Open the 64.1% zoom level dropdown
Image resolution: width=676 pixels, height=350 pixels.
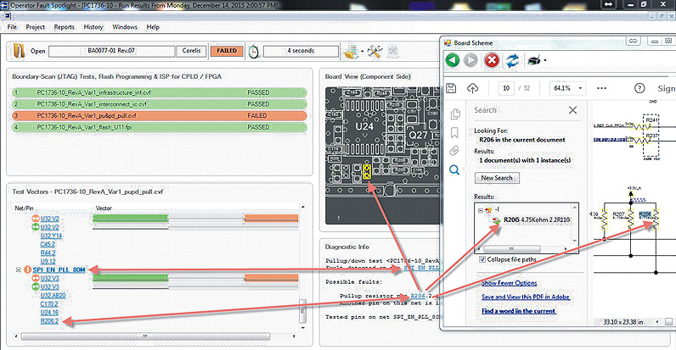pos(580,88)
